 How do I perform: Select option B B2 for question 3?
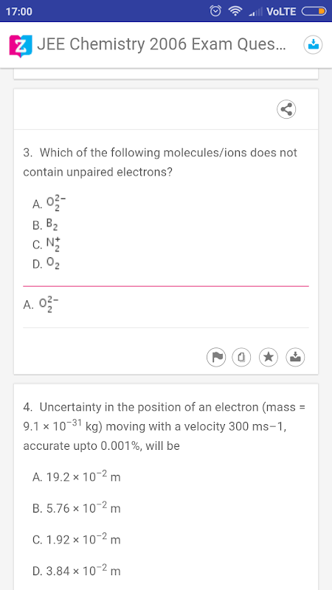[x=45, y=225]
